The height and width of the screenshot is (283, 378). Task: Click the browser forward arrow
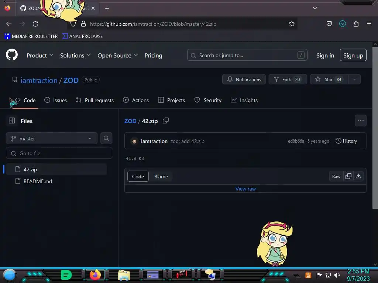coord(22,24)
